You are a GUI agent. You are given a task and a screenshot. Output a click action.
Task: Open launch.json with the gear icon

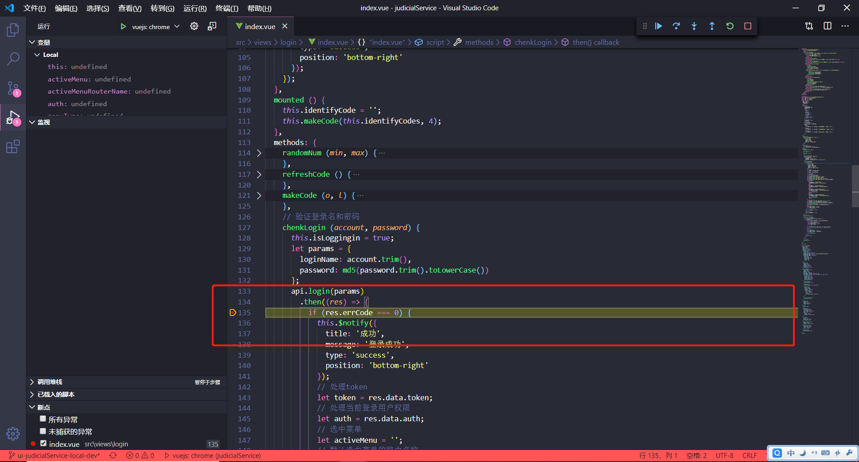tap(194, 26)
